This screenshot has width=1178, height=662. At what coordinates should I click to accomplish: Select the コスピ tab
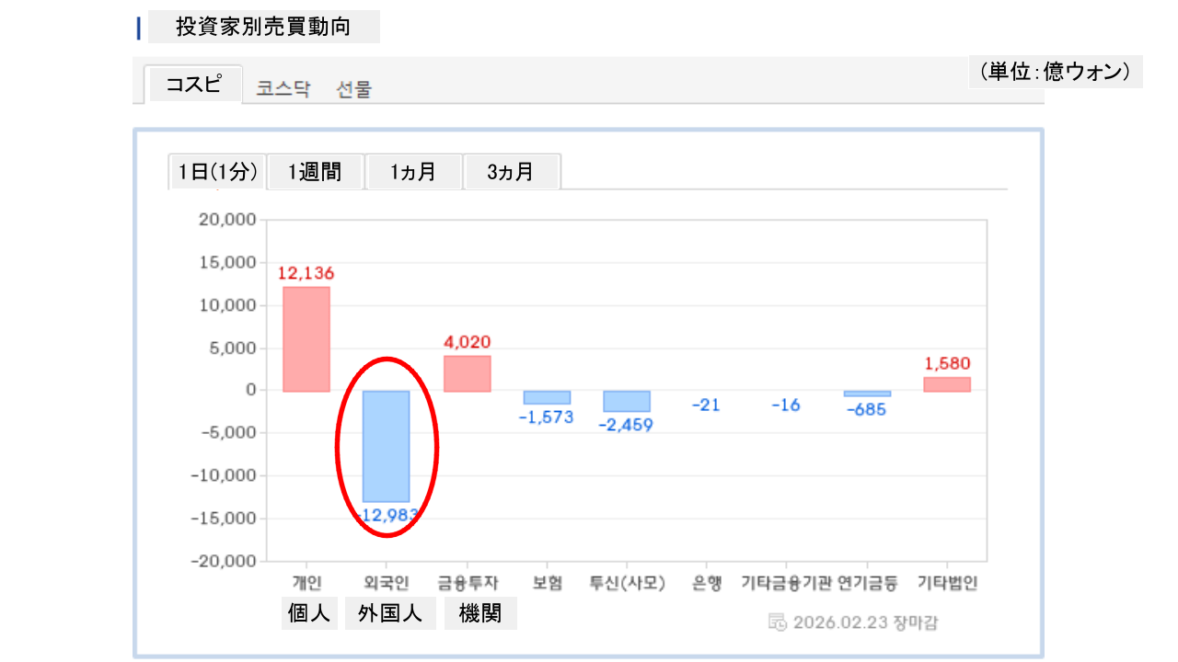pos(193,85)
